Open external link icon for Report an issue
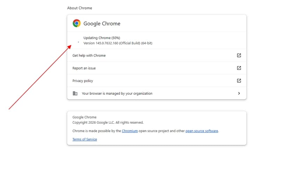297x174 pixels. pos(239,68)
